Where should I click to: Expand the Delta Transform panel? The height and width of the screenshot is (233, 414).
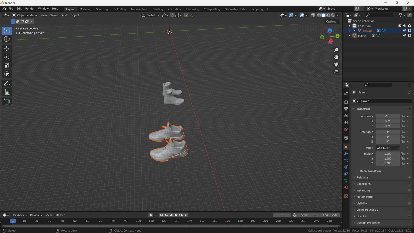click(x=370, y=171)
